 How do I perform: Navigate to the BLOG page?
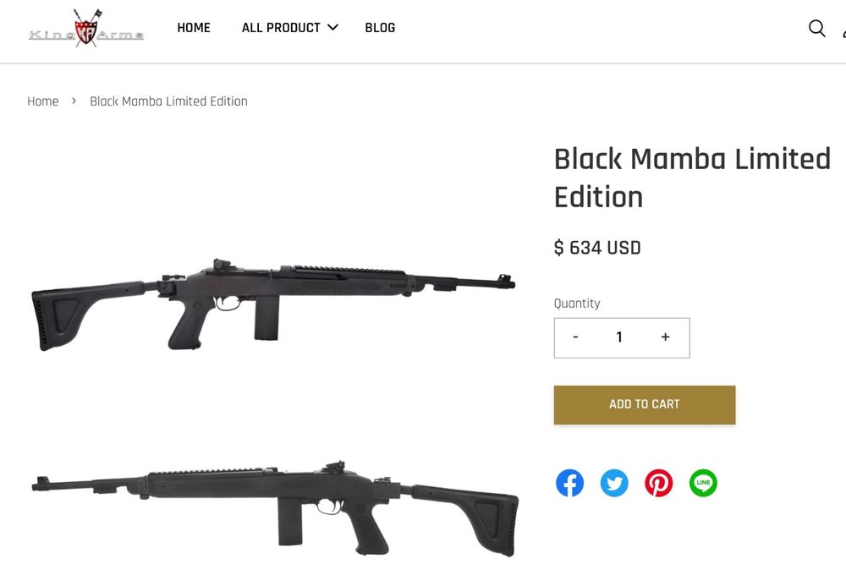point(380,28)
